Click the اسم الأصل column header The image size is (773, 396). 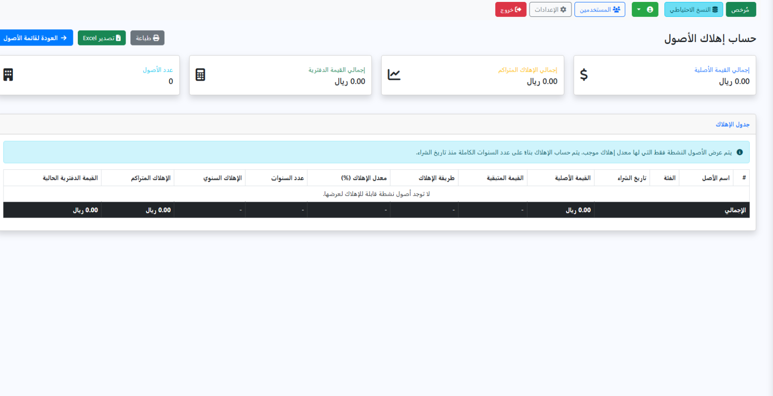716,178
